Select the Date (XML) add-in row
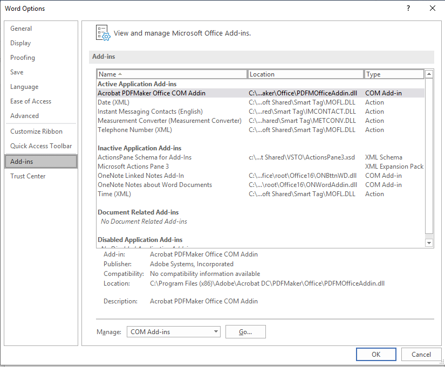The width and height of the screenshot is (445, 367). (261, 102)
